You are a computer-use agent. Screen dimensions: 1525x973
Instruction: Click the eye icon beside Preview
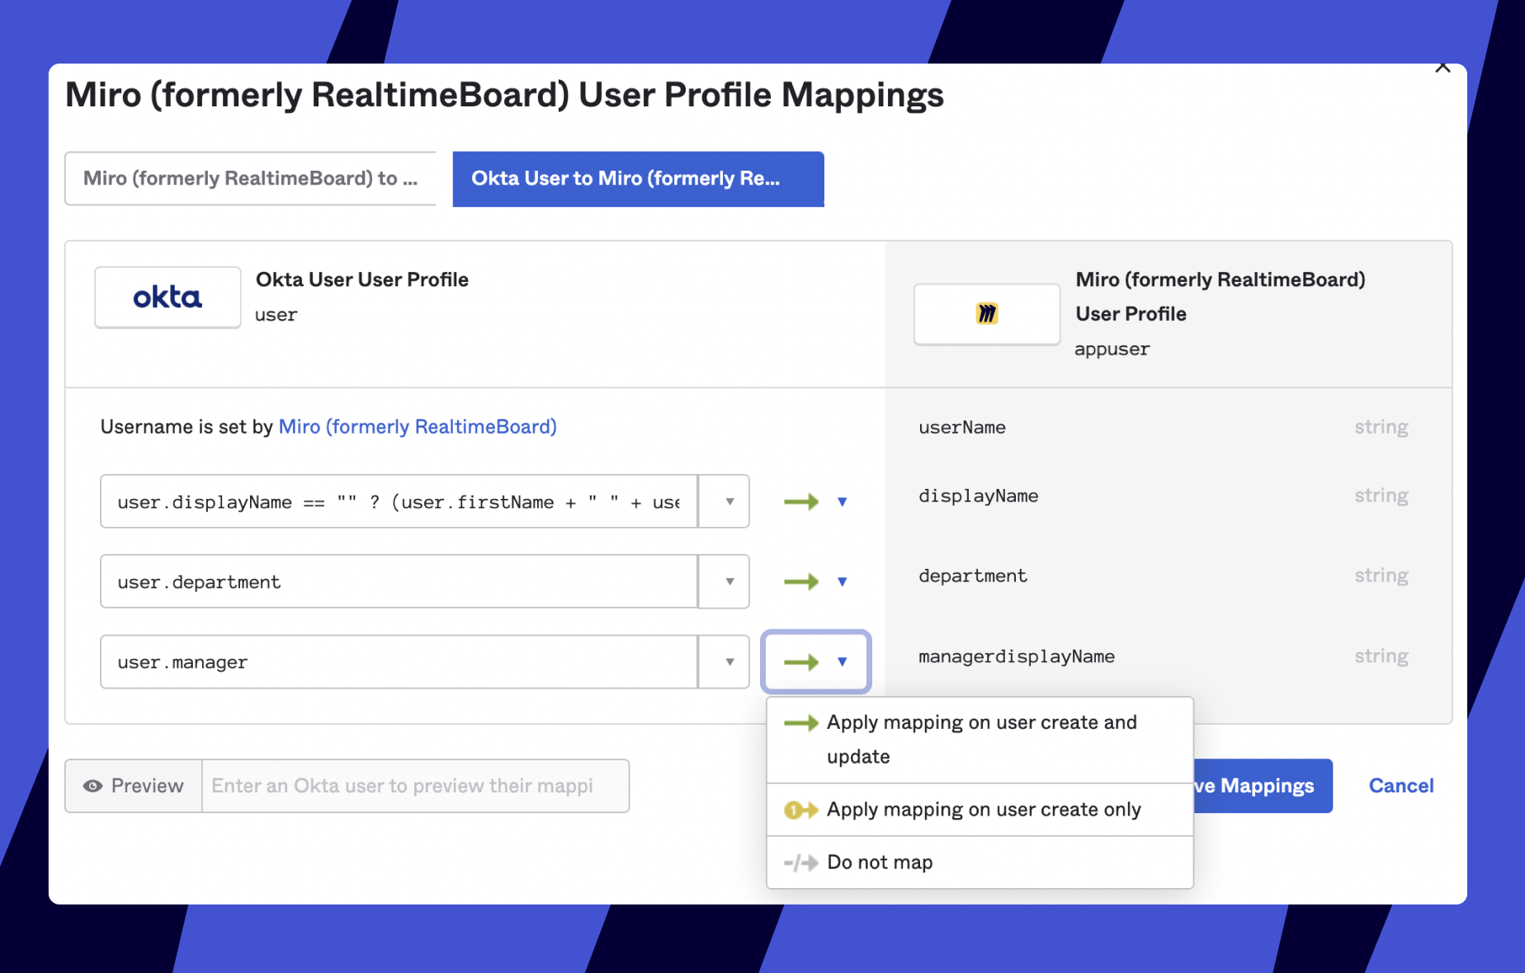coord(93,786)
